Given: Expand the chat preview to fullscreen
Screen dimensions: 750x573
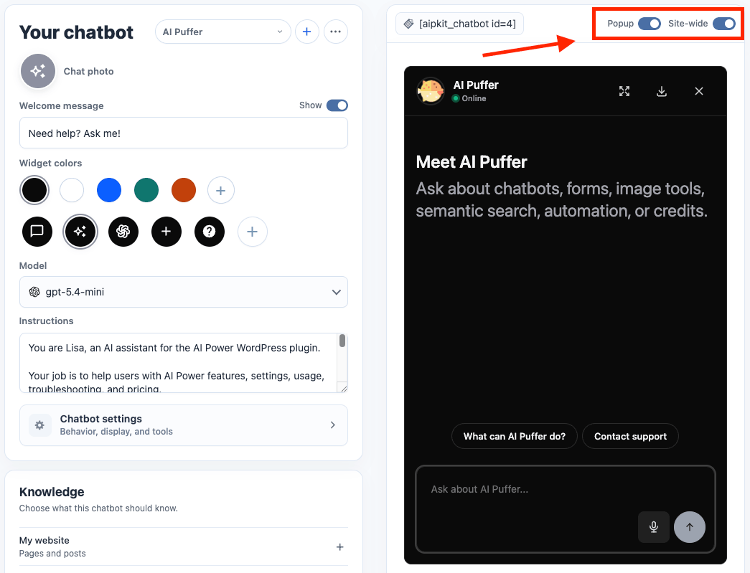Looking at the screenshot, I should coord(624,91).
